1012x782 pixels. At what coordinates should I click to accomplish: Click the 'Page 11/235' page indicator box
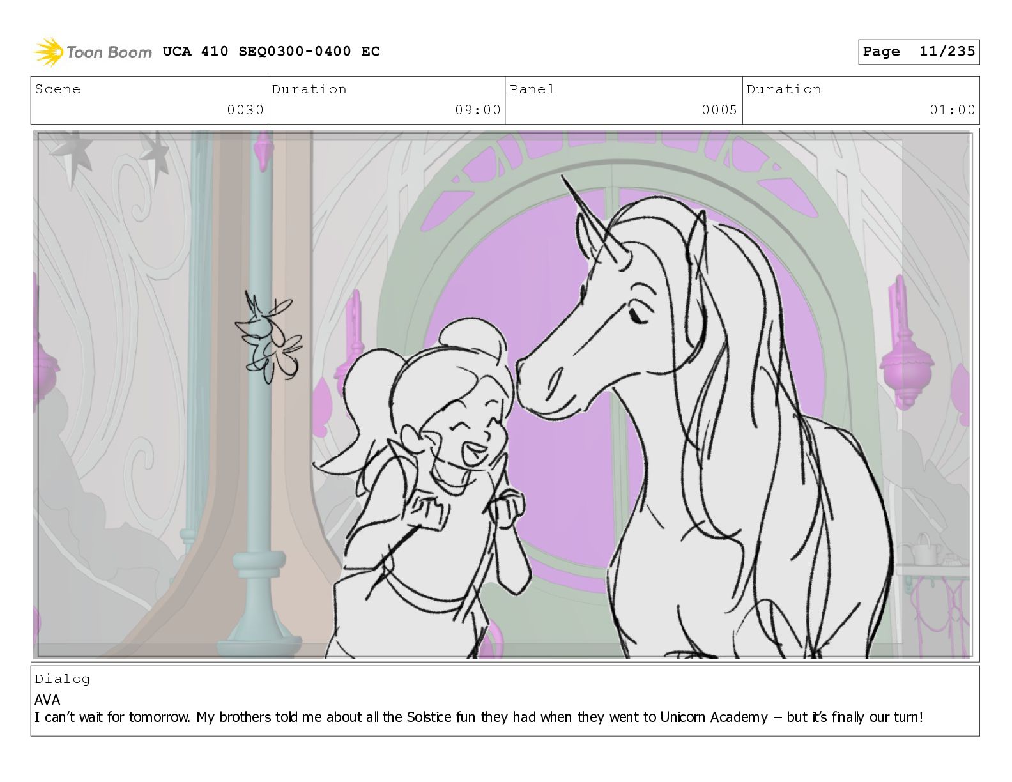[x=919, y=52]
